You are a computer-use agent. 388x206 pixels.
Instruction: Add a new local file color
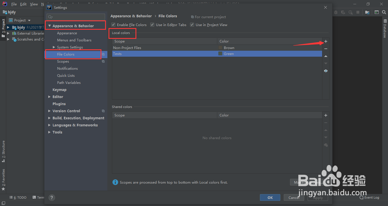pyautogui.click(x=326, y=41)
